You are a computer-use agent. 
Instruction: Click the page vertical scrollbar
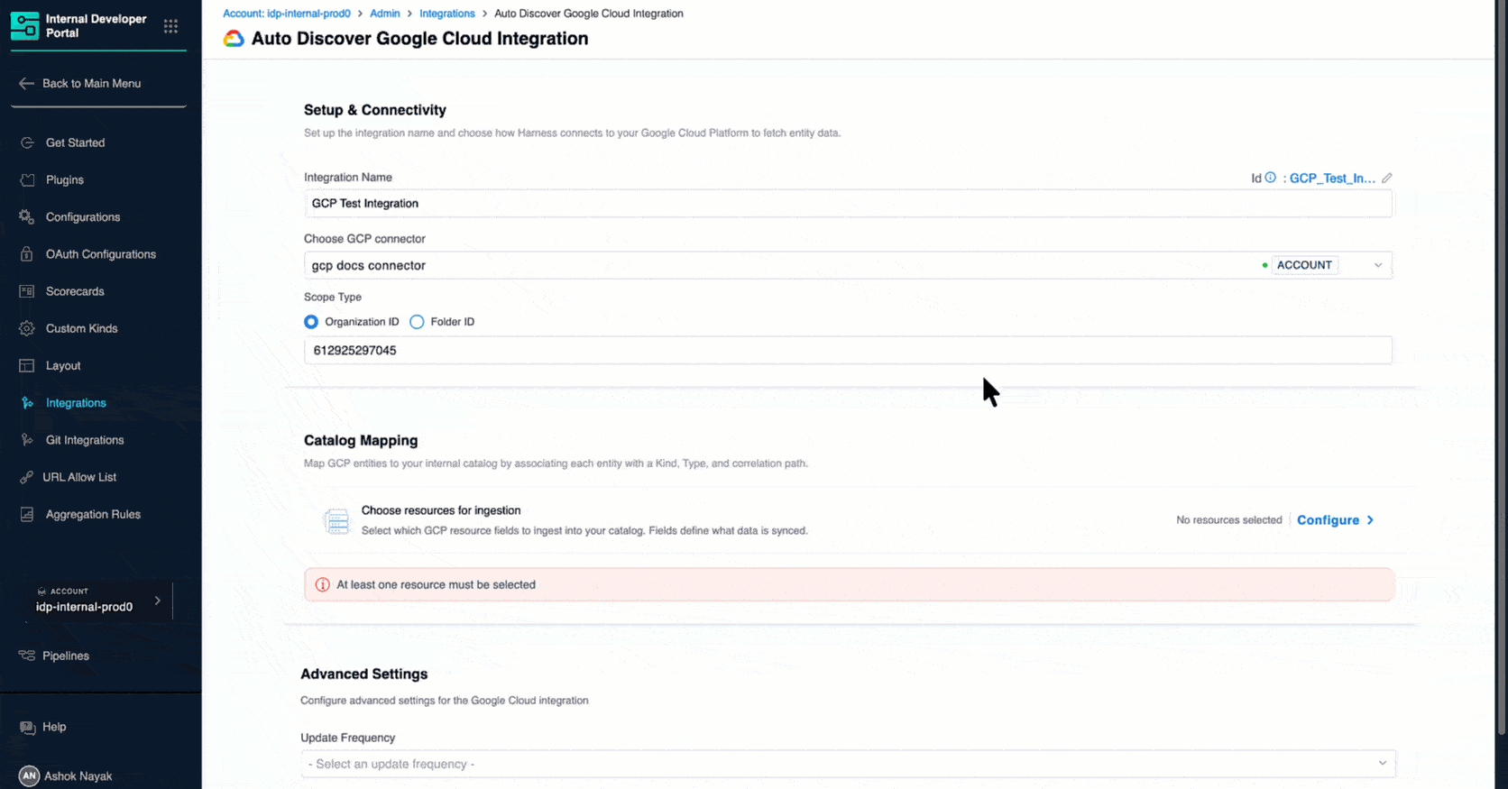[1501, 370]
